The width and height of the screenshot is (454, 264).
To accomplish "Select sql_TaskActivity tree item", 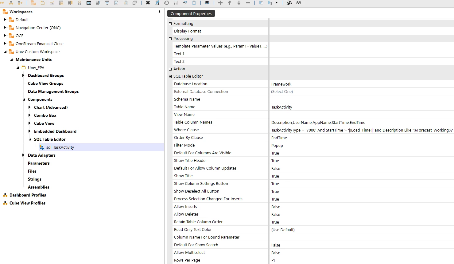I will [60, 147].
